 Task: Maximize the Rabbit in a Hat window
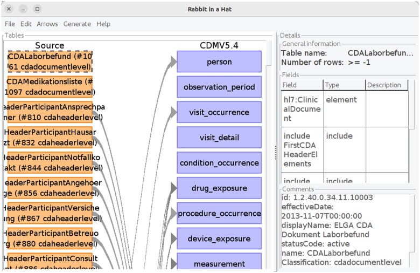37,9
